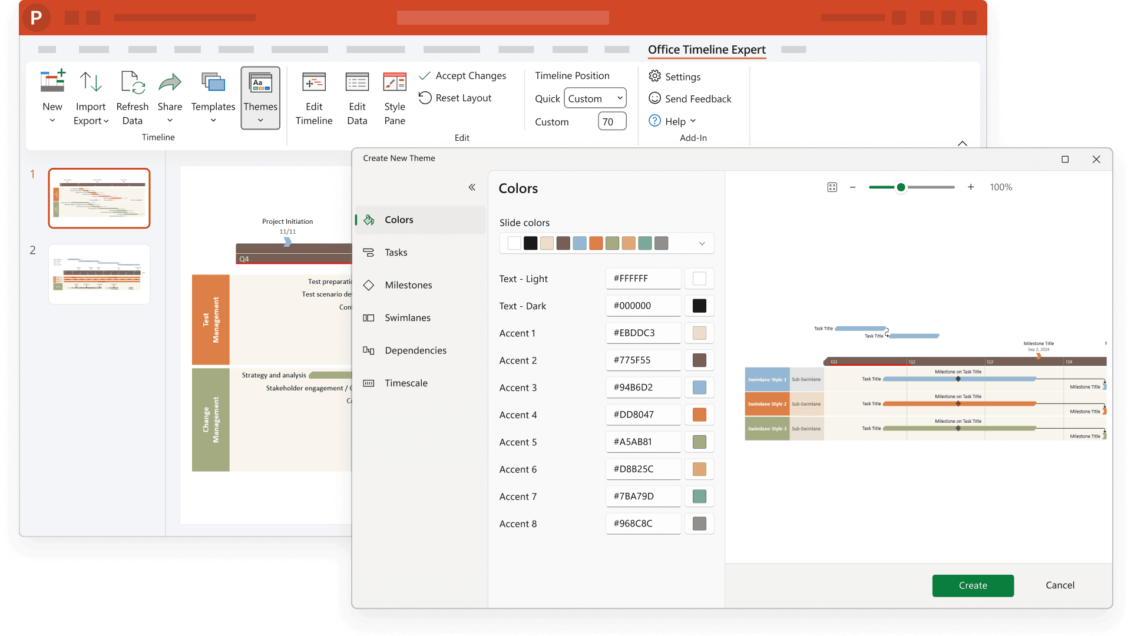Select the Tasks section

[x=421, y=252]
